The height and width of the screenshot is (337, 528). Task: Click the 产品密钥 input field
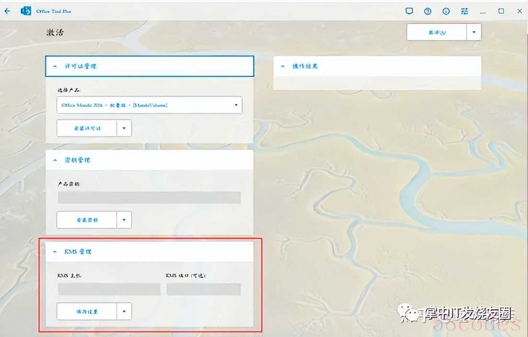(x=149, y=198)
